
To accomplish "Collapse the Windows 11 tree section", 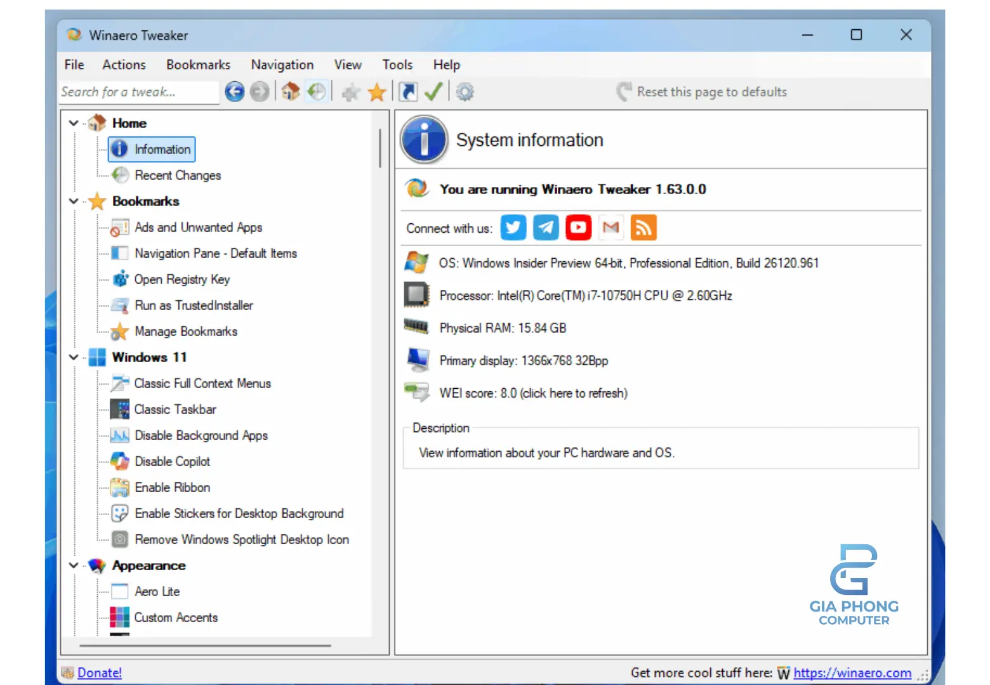I will 73,357.
